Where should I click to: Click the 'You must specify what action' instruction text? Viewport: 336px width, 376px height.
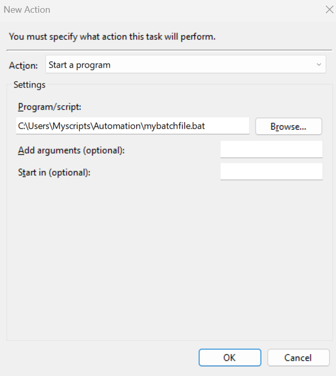pyautogui.click(x=112, y=37)
